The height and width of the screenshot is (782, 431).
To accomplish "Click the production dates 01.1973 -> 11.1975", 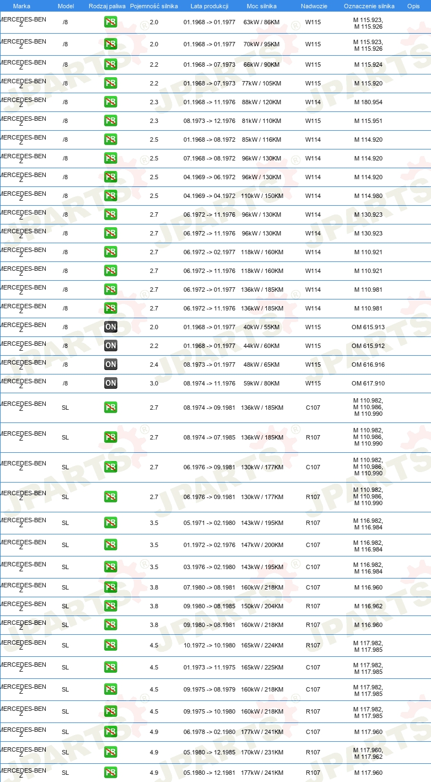I will click(x=209, y=668).
